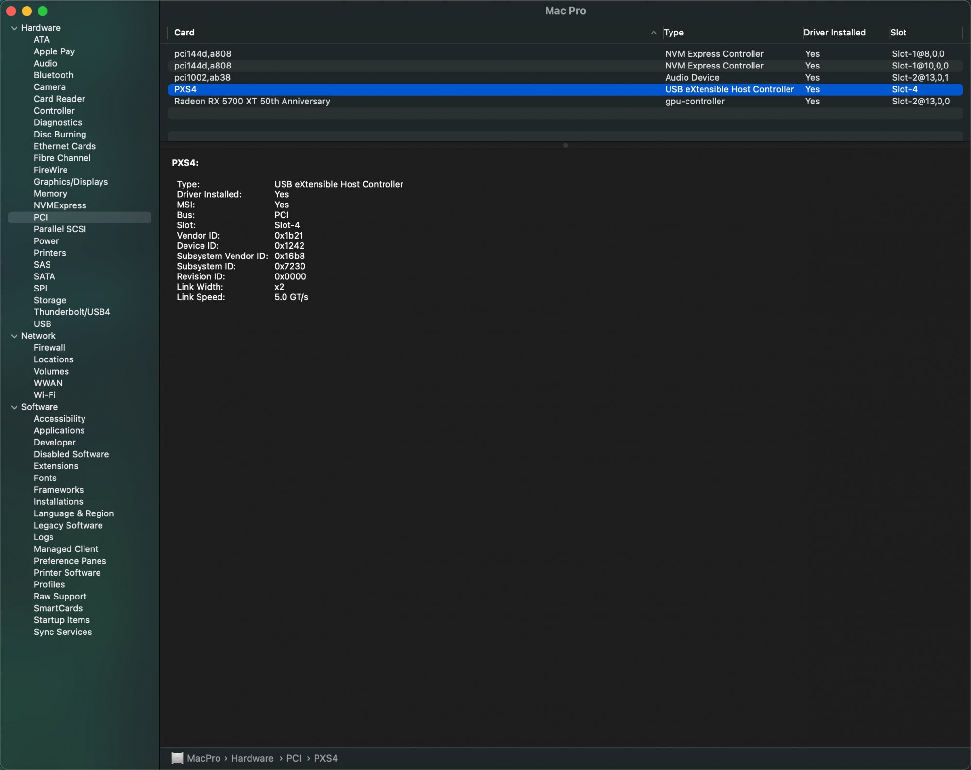The image size is (971, 770).
Task: Select the pci1002,ab38 Audio Device row
Action: point(202,77)
